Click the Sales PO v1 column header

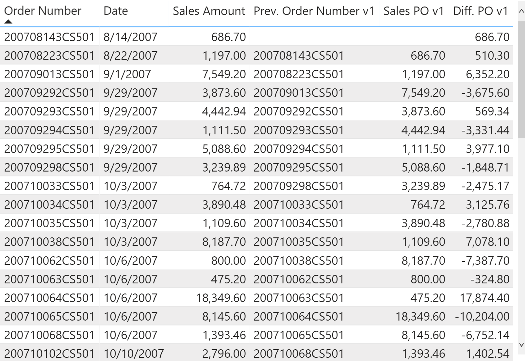pyautogui.click(x=414, y=11)
